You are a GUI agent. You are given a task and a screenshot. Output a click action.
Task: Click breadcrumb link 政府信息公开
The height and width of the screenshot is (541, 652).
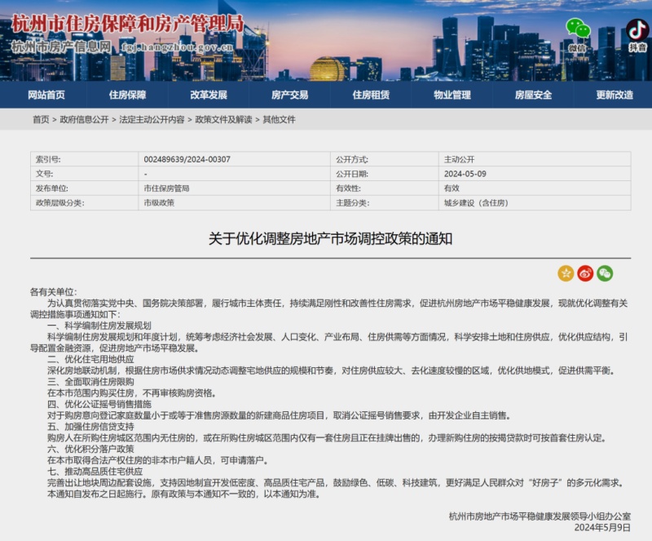point(85,119)
